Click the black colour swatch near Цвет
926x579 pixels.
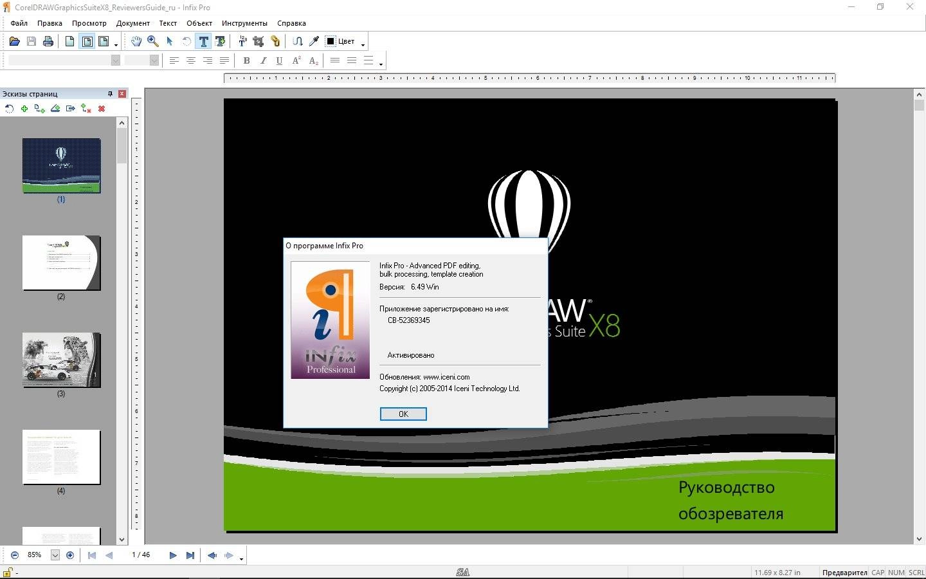(331, 41)
